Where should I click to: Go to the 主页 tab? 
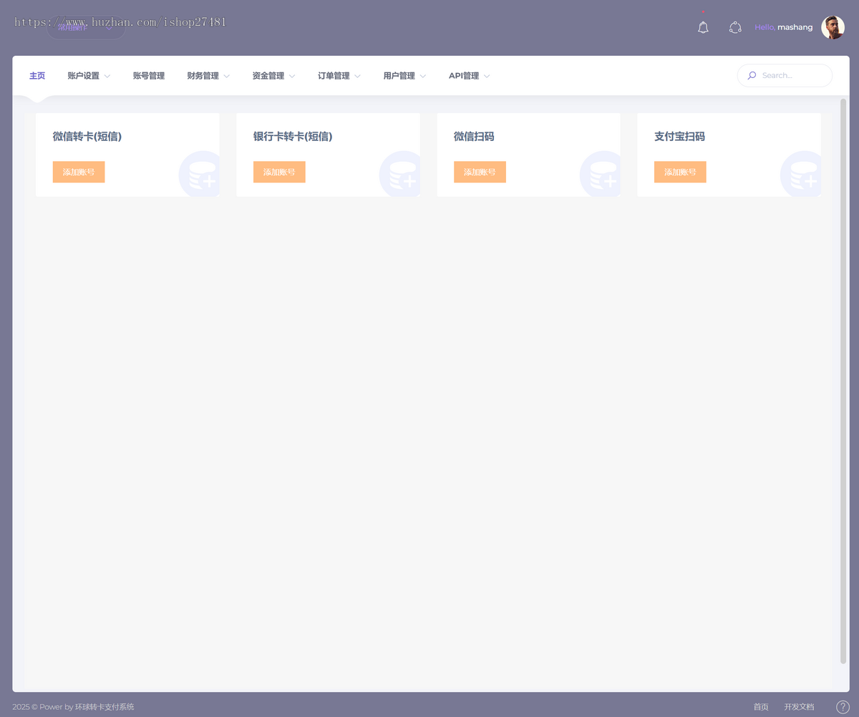point(37,76)
